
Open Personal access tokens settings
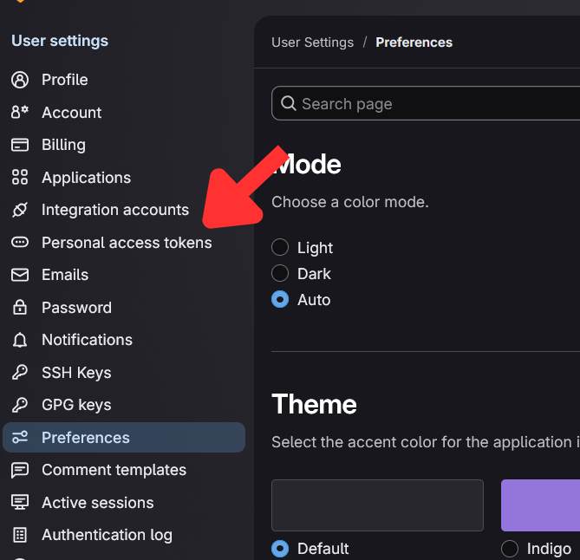pyautogui.click(x=127, y=243)
